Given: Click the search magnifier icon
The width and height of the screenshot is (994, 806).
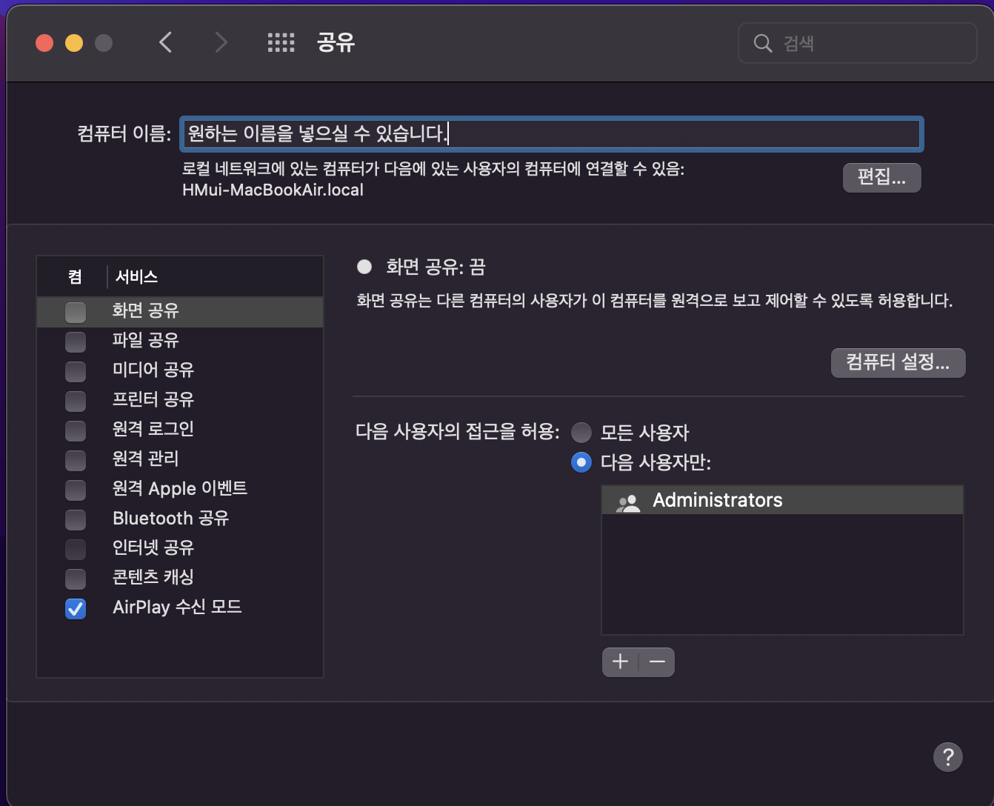Looking at the screenshot, I should point(763,43).
